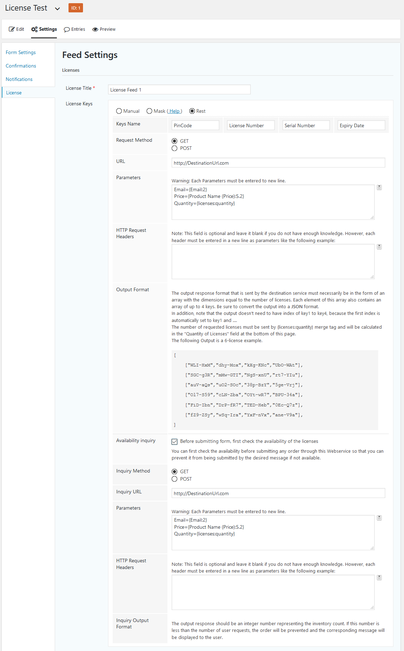
Task: Select the Mask license keys radio option
Action: coord(149,111)
